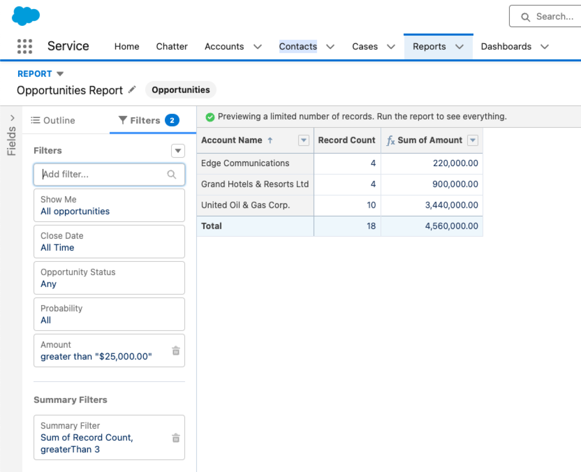Image resolution: width=581 pixels, height=472 pixels.
Task: Click the total record count 18 cell
Action: pyautogui.click(x=347, y=226)
